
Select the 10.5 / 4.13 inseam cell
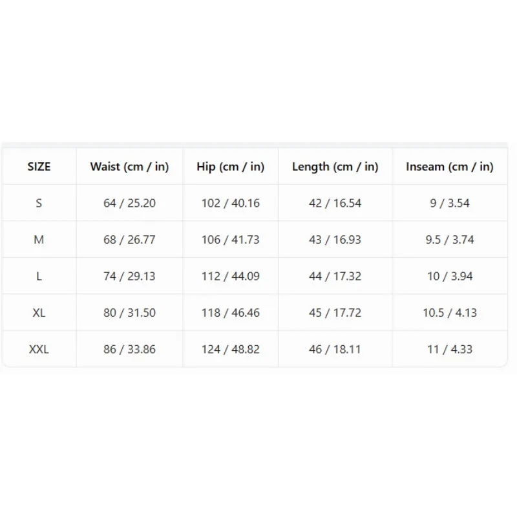450,313
